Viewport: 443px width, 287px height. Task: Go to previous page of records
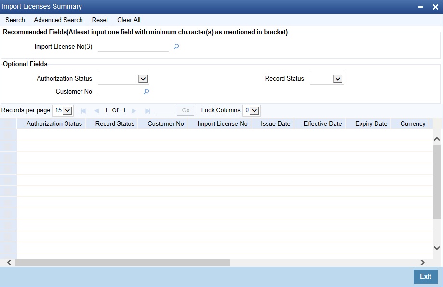point(96,111)
